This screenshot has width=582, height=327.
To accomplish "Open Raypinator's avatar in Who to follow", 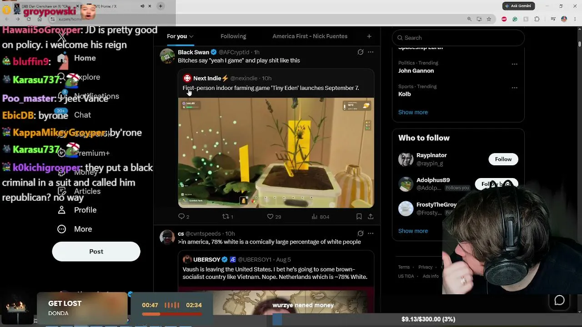I will click(x=406, y=159).
